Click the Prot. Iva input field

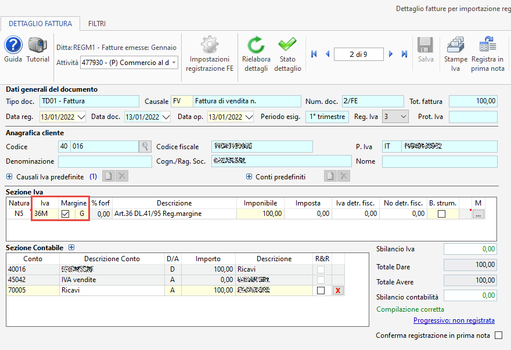(473, 117)
